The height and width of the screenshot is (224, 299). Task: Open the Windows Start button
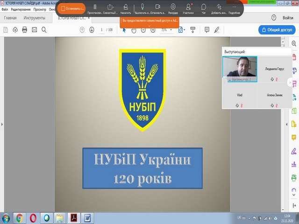pos(6,218)
